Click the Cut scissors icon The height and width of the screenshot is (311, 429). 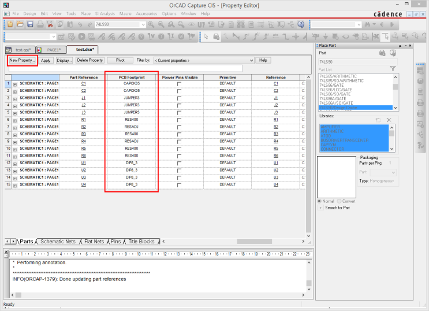pos(50,24)
